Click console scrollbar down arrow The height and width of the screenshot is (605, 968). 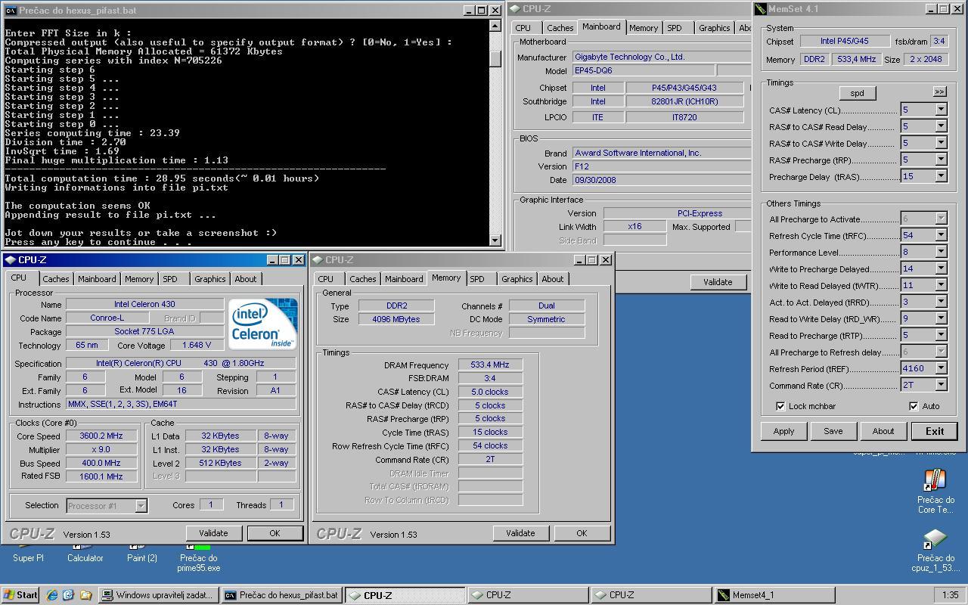click(495, 240)
